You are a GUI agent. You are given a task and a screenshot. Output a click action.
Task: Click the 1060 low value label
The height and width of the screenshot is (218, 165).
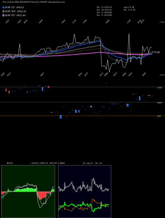(x=144, y=75)
